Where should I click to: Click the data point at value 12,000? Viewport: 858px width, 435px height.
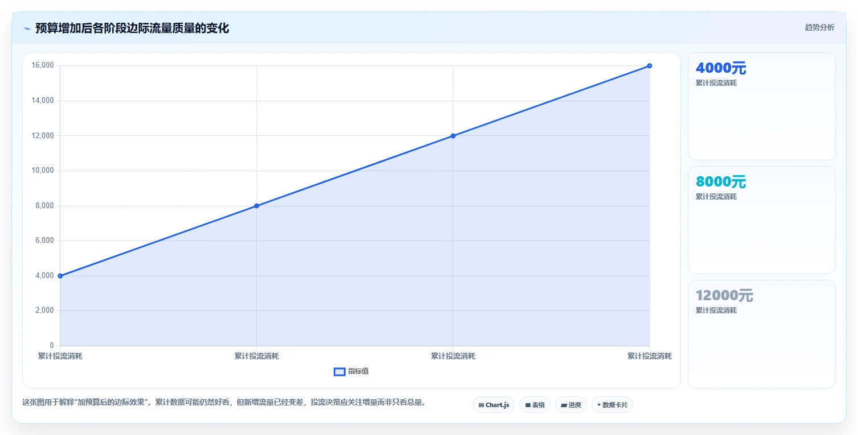point(453,136)
